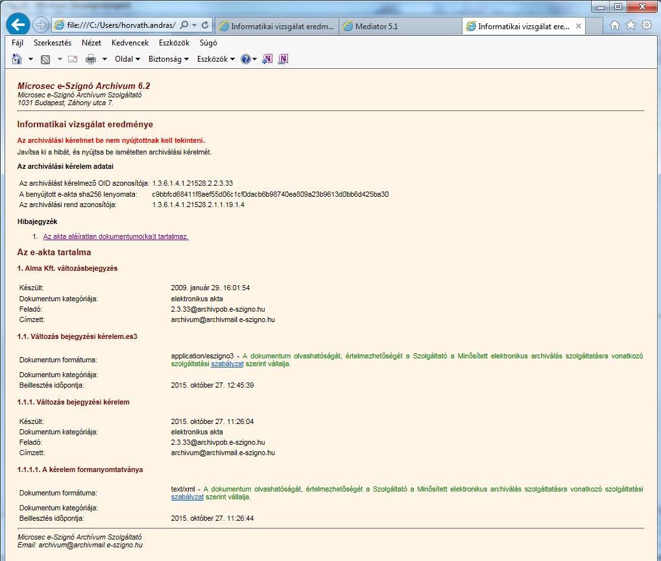
Task: Maximize the browser window
Action: point(618,6)
